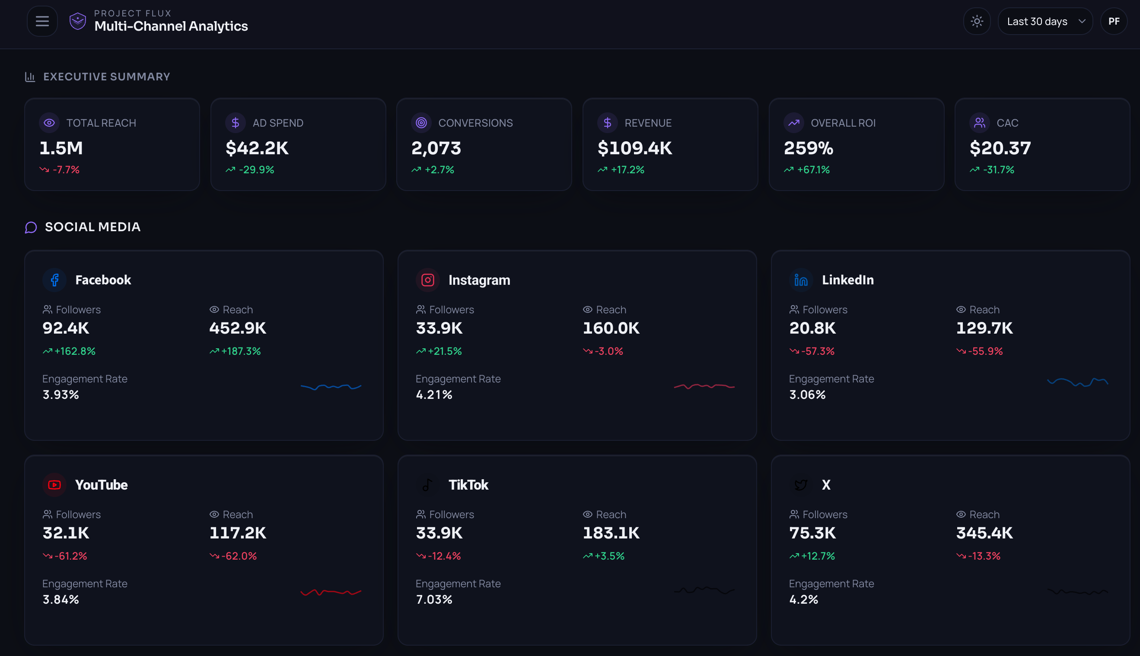Click the Revenue +17.2% change indicator
This screenshot has height=656, width=1140.
pos(621,170)
